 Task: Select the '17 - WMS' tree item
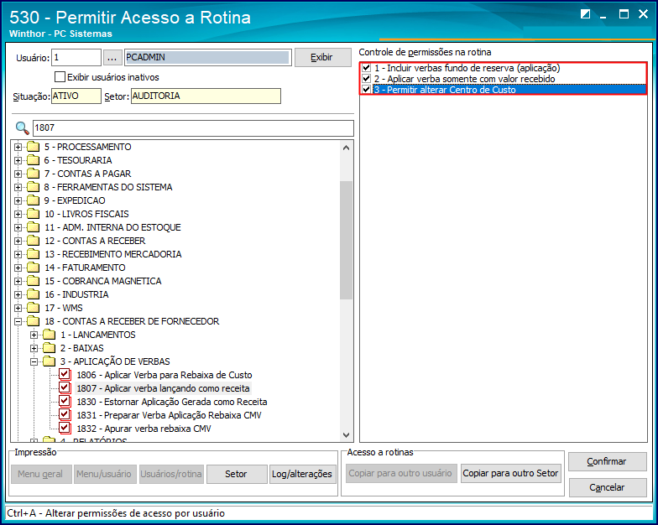point(64,308)
